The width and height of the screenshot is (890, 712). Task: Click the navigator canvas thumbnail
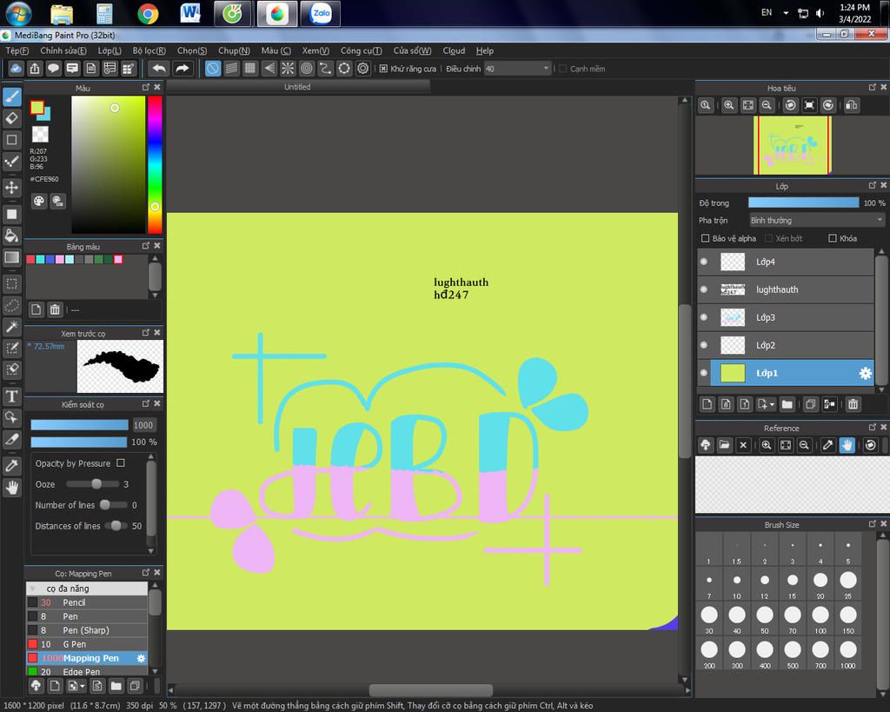point(793,145)
